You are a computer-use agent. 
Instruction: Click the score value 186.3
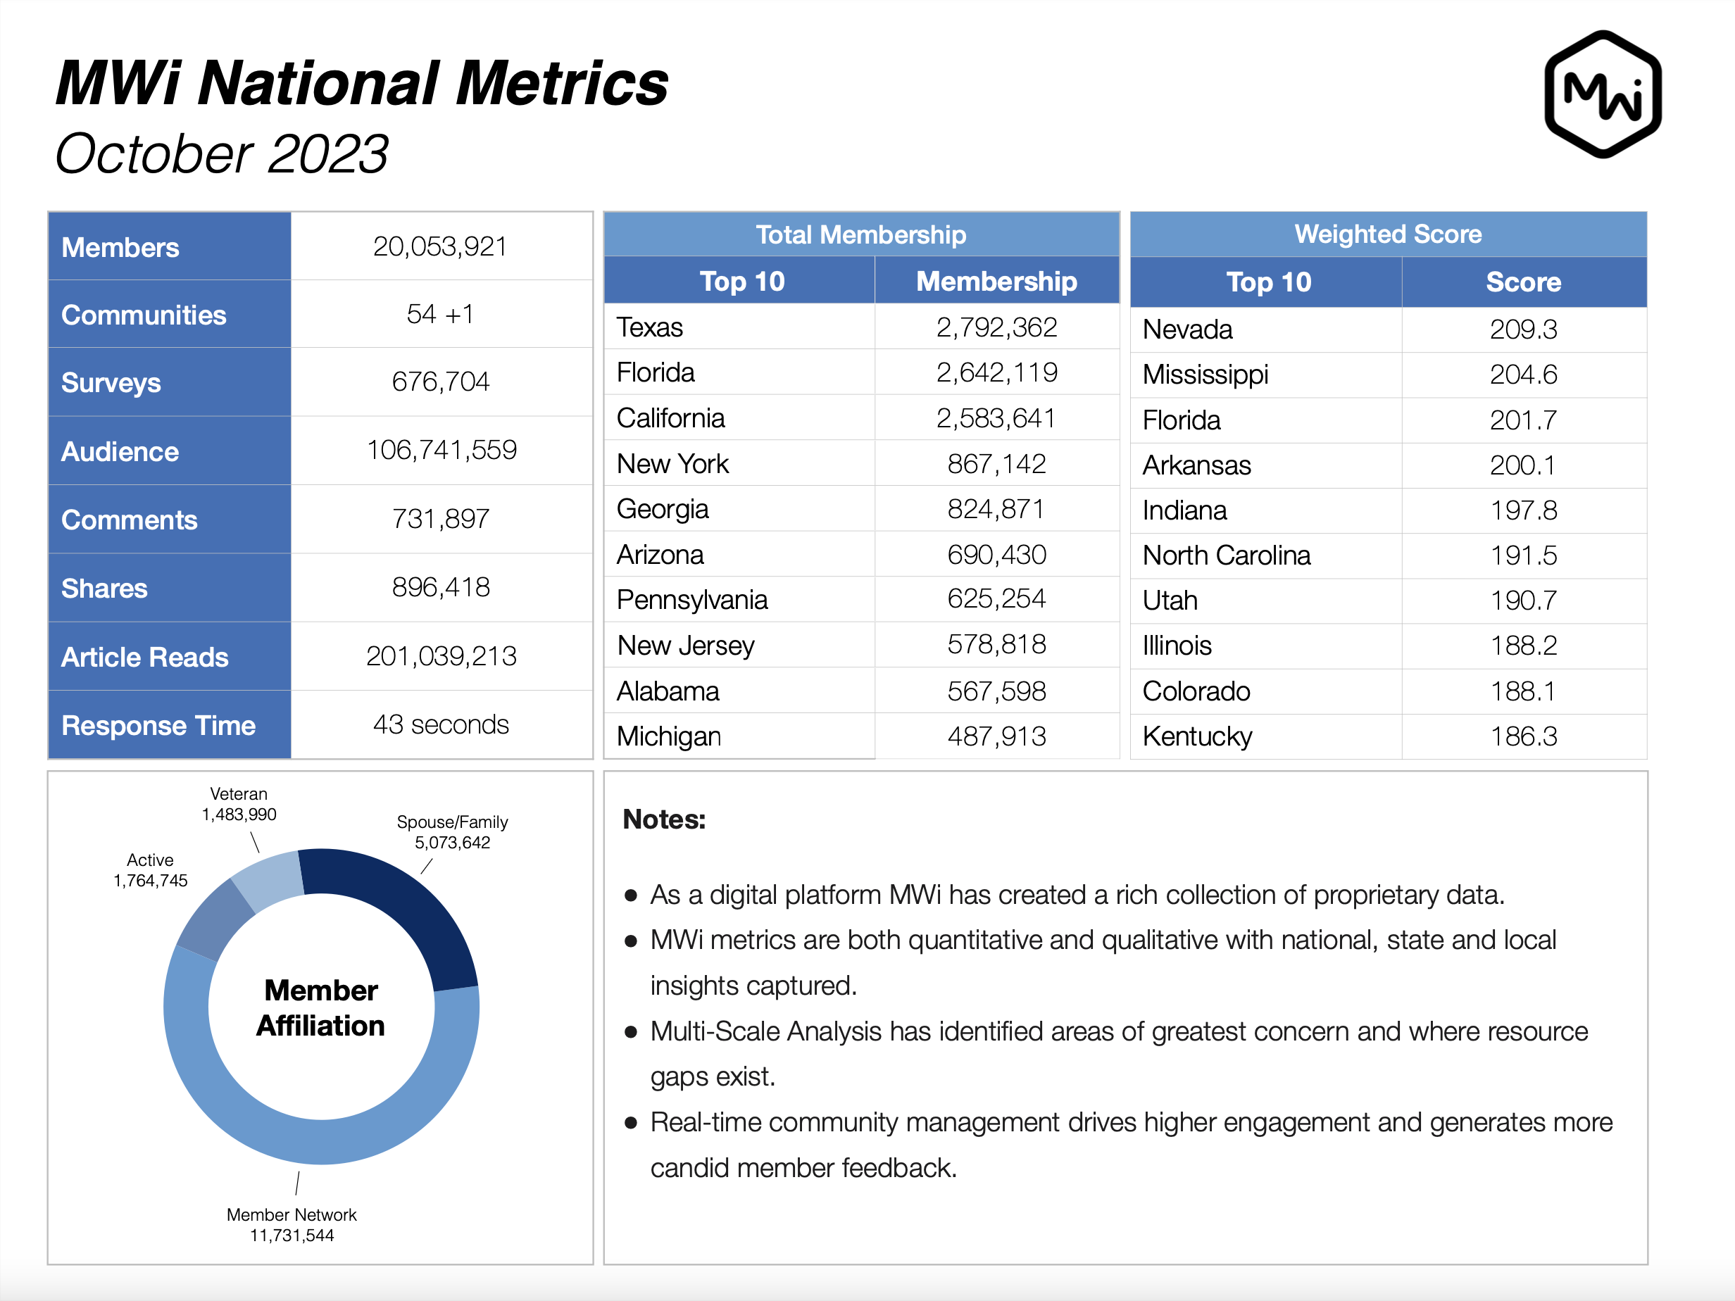pyautogui.click(x=1524, y=736)
